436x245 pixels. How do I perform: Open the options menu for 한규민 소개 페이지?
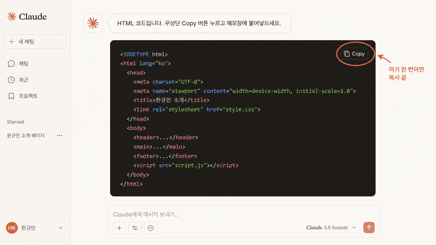60,135
